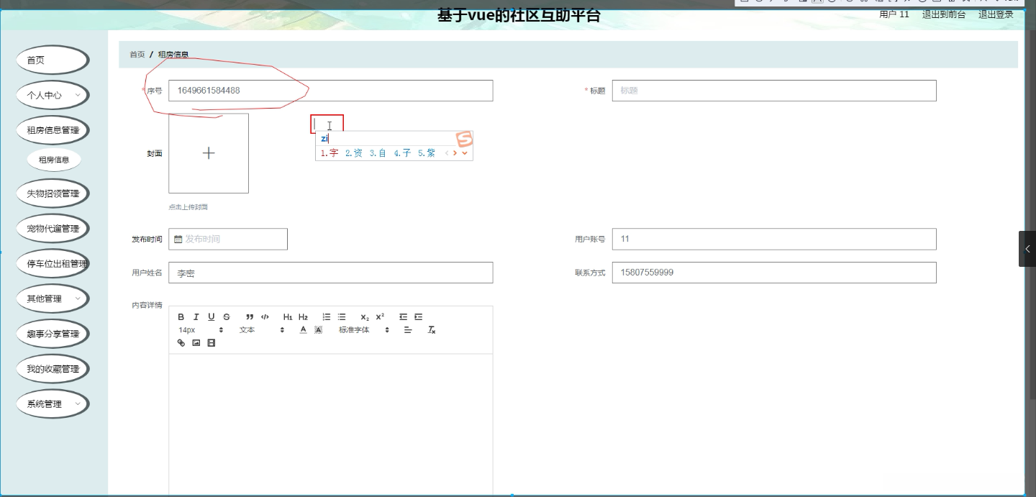The height and width of the screenshot is (497, 1036).
Task: Click the 序号 input field
Action: tap(331, 91)
